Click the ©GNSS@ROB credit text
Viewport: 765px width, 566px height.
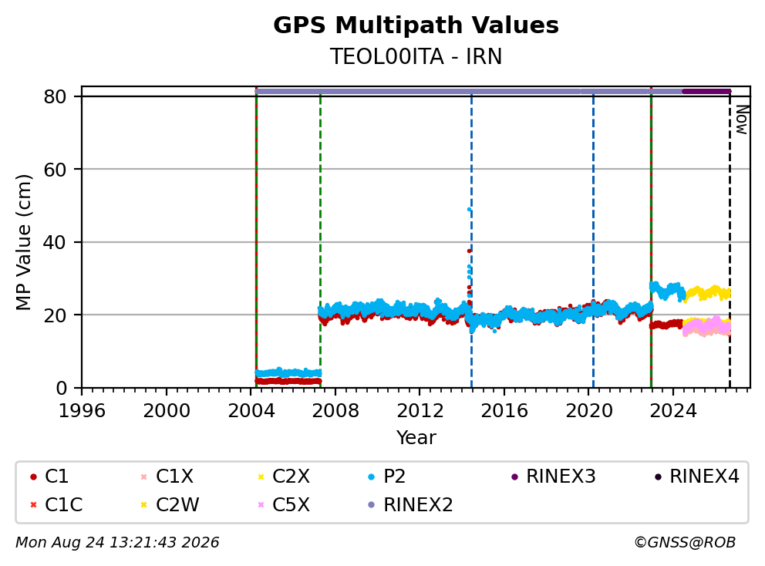coord(685,543)
